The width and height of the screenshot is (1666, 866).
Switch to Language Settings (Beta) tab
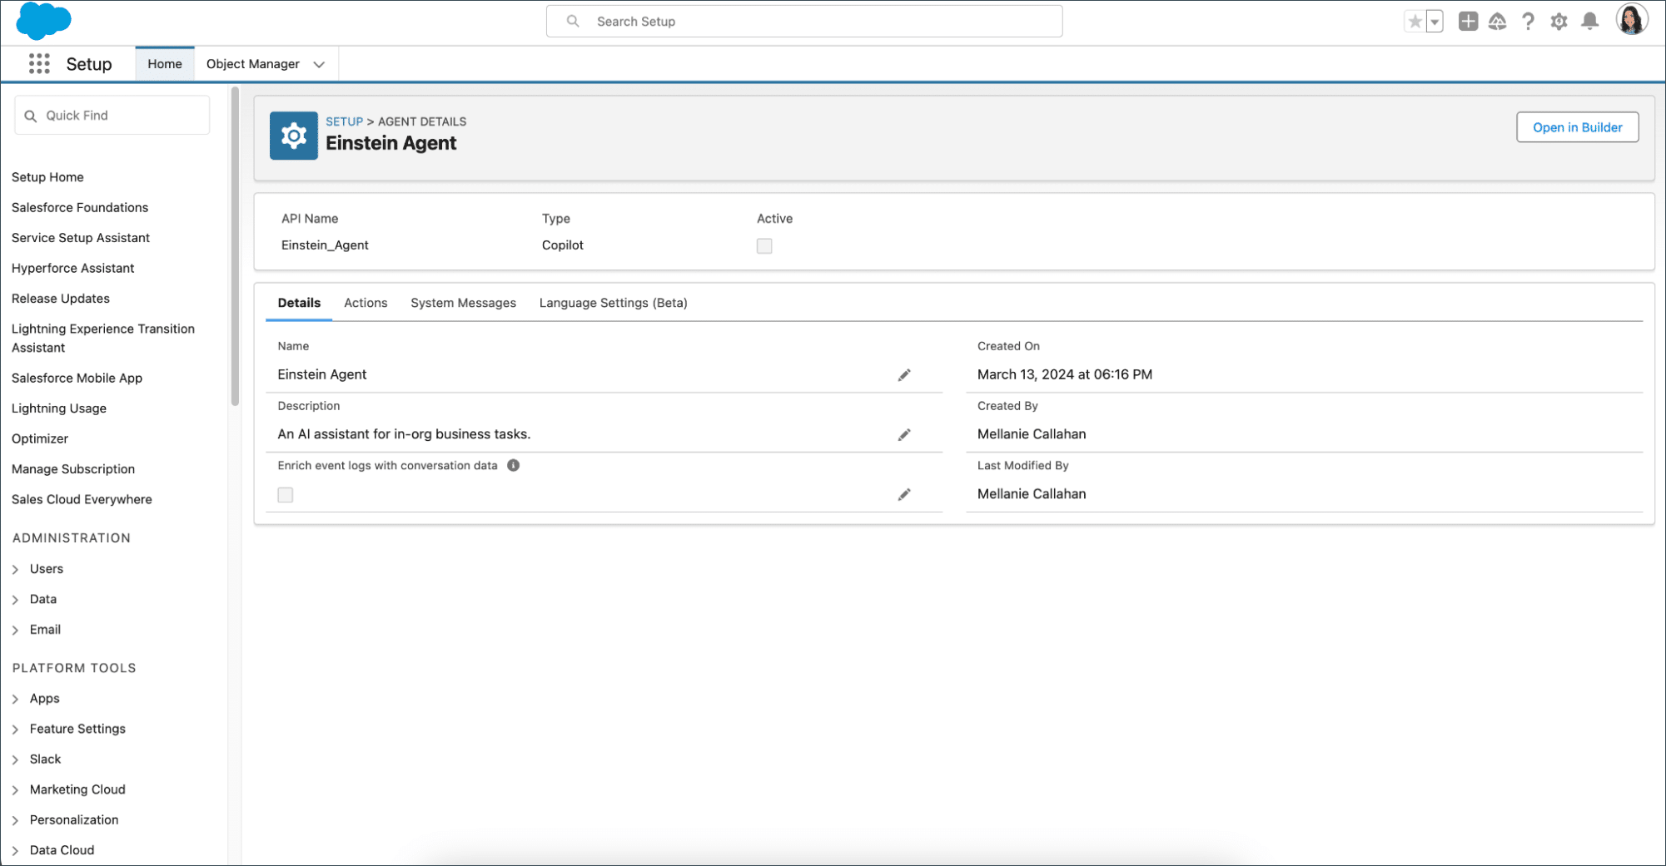(613, 303)
